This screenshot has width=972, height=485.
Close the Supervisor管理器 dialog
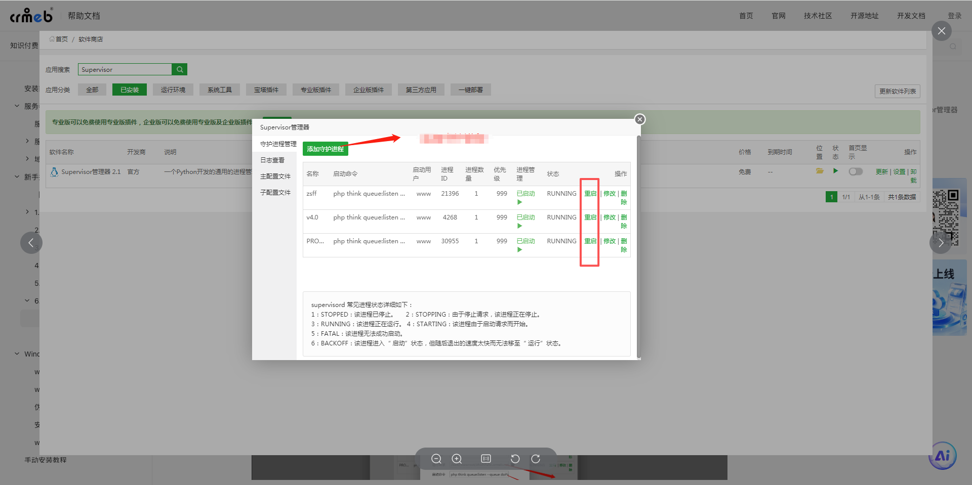click(640, 119)
